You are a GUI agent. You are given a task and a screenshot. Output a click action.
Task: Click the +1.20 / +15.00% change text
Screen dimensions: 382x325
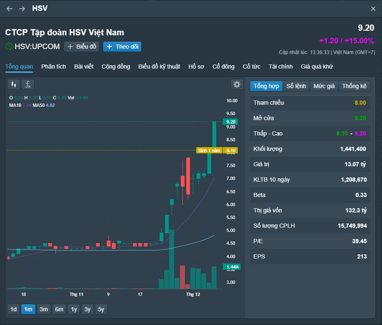pyautogui.click(x=346, y=40)
